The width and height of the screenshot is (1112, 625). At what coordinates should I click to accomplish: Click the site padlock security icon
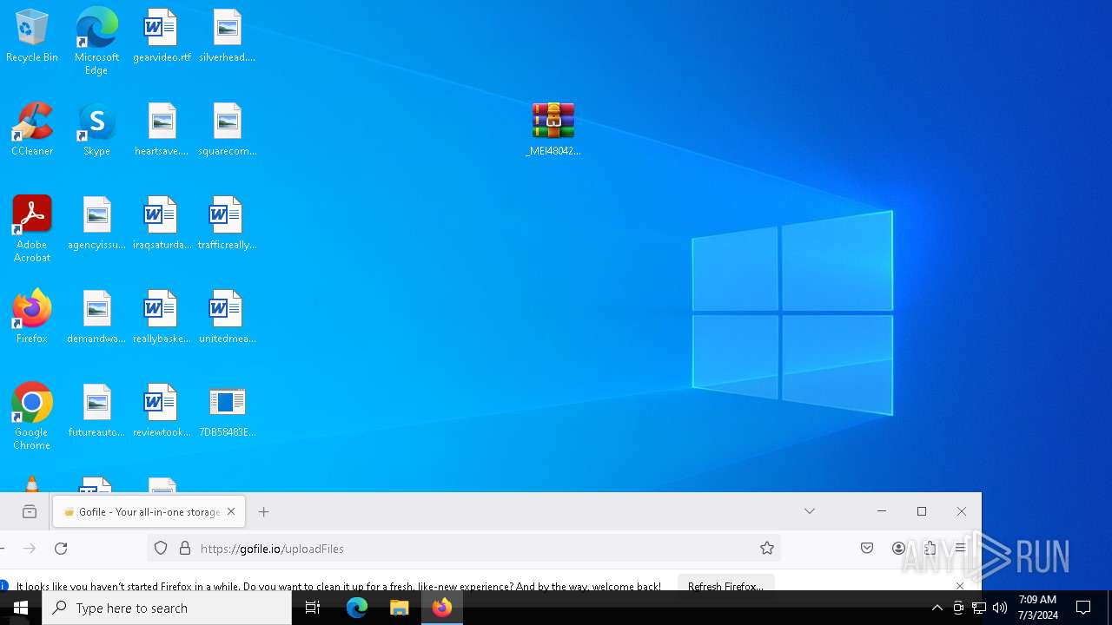coord(184,549)
